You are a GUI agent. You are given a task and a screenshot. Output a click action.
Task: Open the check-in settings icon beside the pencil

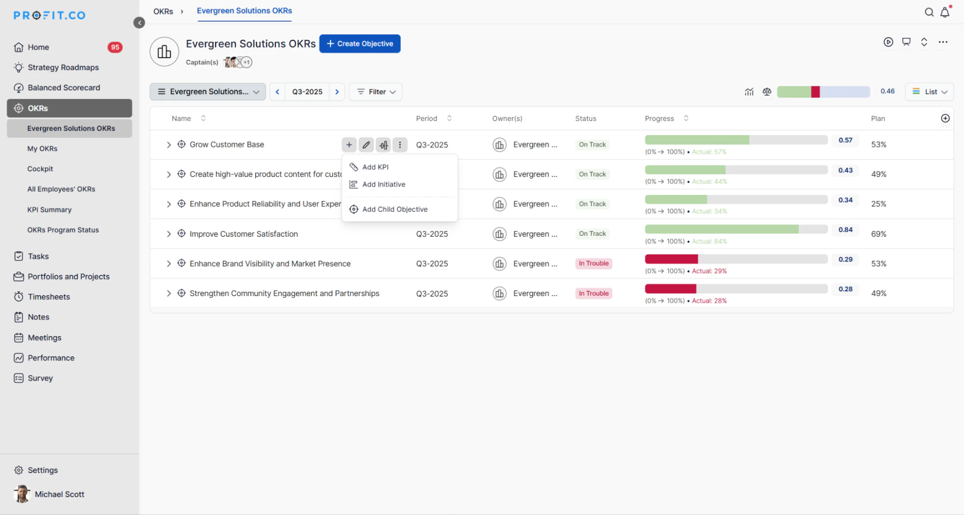coord(383,145)
